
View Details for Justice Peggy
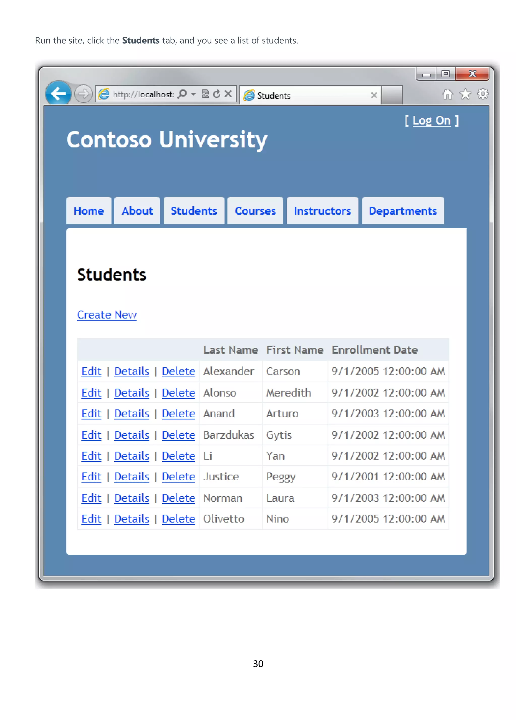tap(132, 477)
